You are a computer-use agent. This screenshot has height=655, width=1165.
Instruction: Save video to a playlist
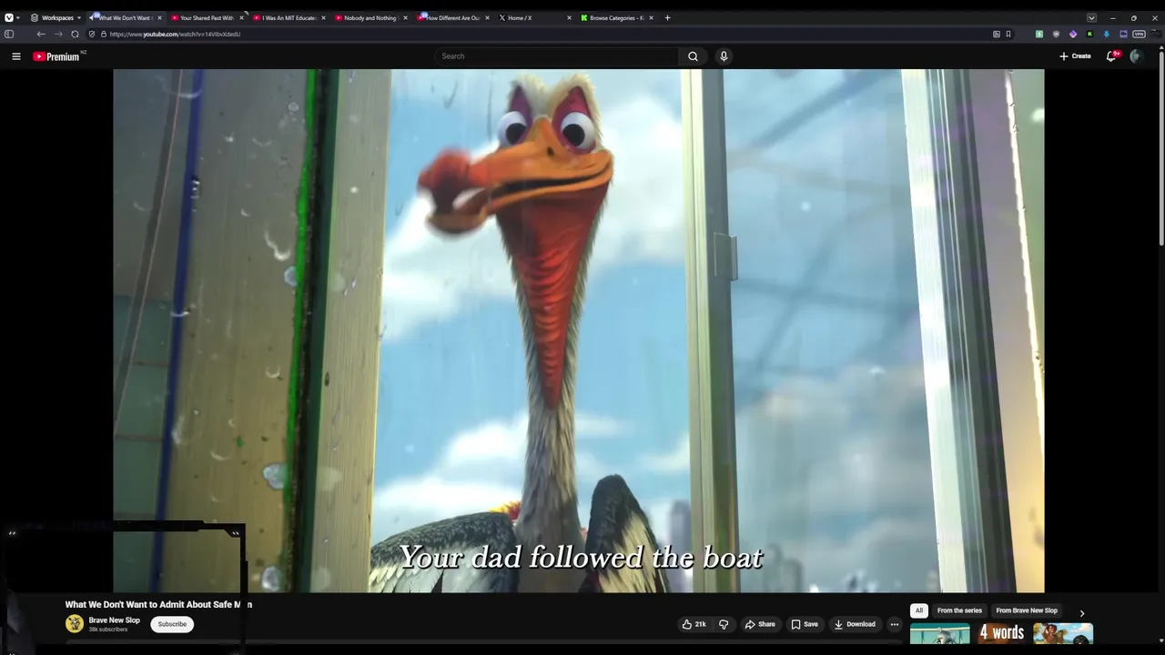coord(805,624)
